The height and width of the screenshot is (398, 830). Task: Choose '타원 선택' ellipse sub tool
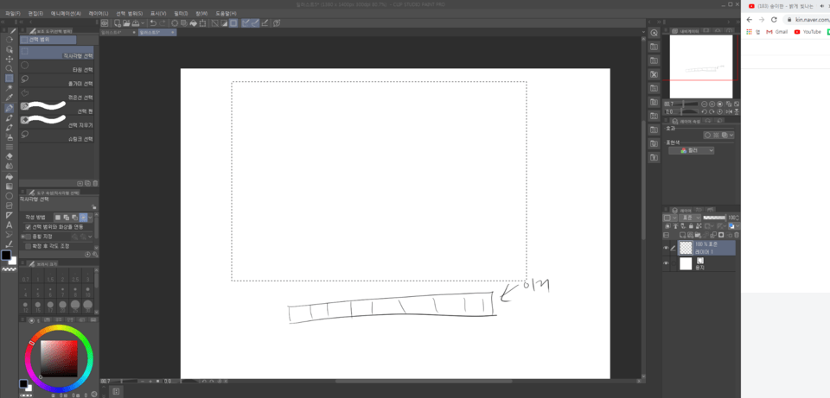click(x=57, y=66)
